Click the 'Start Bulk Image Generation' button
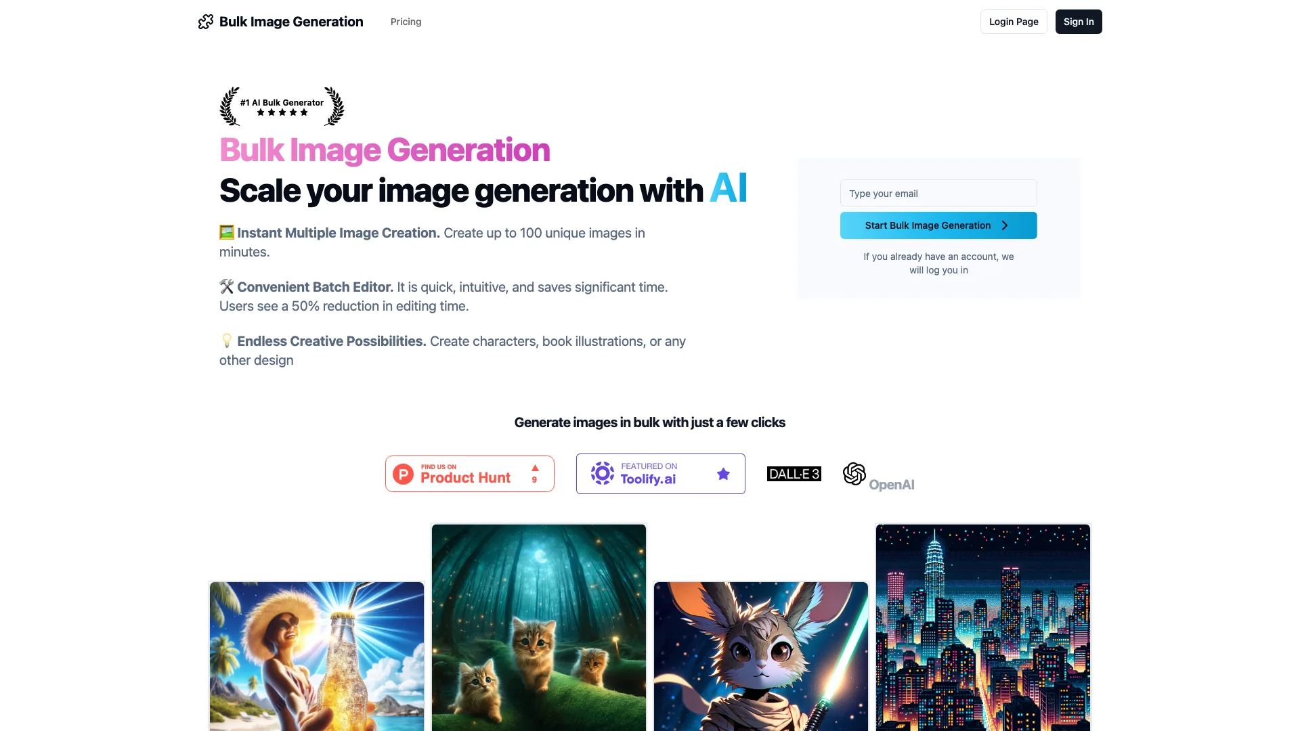1300x731 pixels. [938, 225]
